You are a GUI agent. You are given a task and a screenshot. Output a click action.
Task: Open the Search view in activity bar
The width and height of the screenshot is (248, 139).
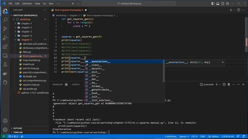(5, 20)
